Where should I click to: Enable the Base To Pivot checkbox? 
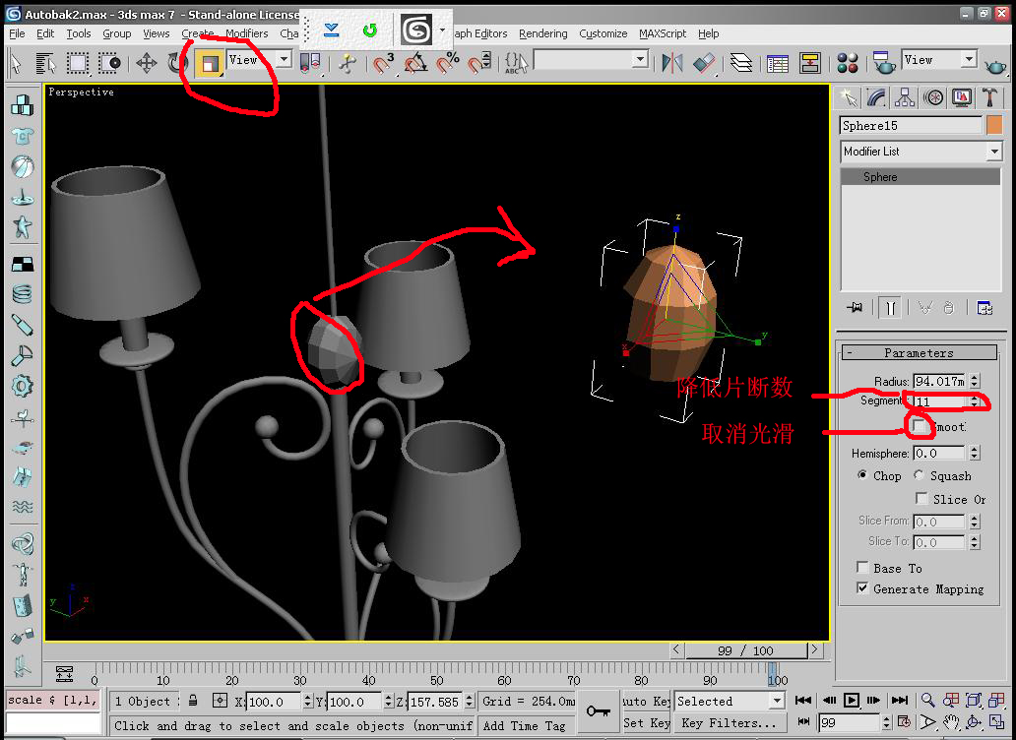click(862, 568)
